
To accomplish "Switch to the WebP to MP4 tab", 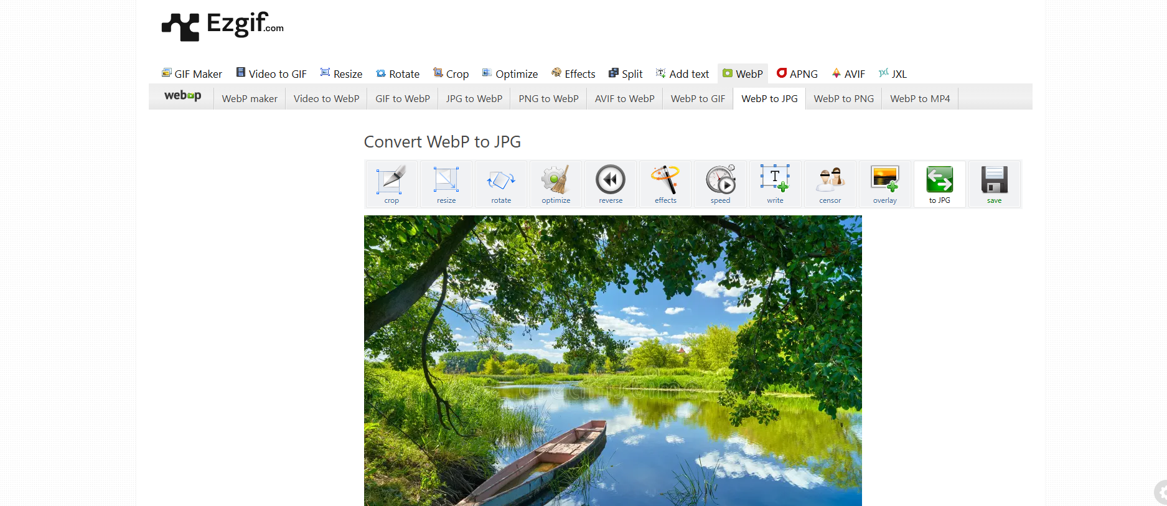I will (920, 99).
